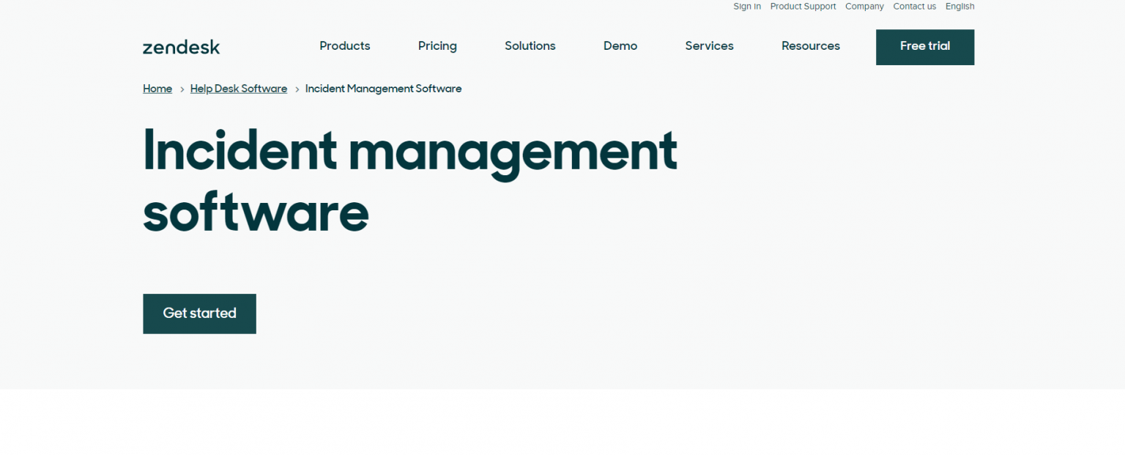The width and height of the screenshot is (1125, 455).
Task: Open the English language selector
Action: pos(959,7)
